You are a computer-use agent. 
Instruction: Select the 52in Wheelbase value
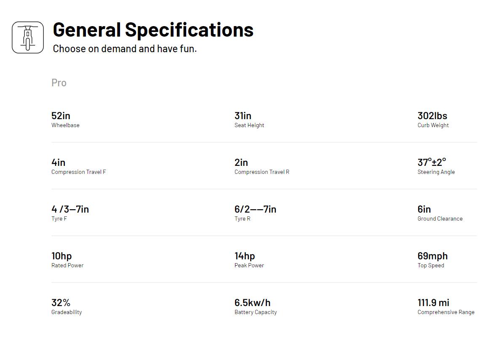(x=61, y=116)
